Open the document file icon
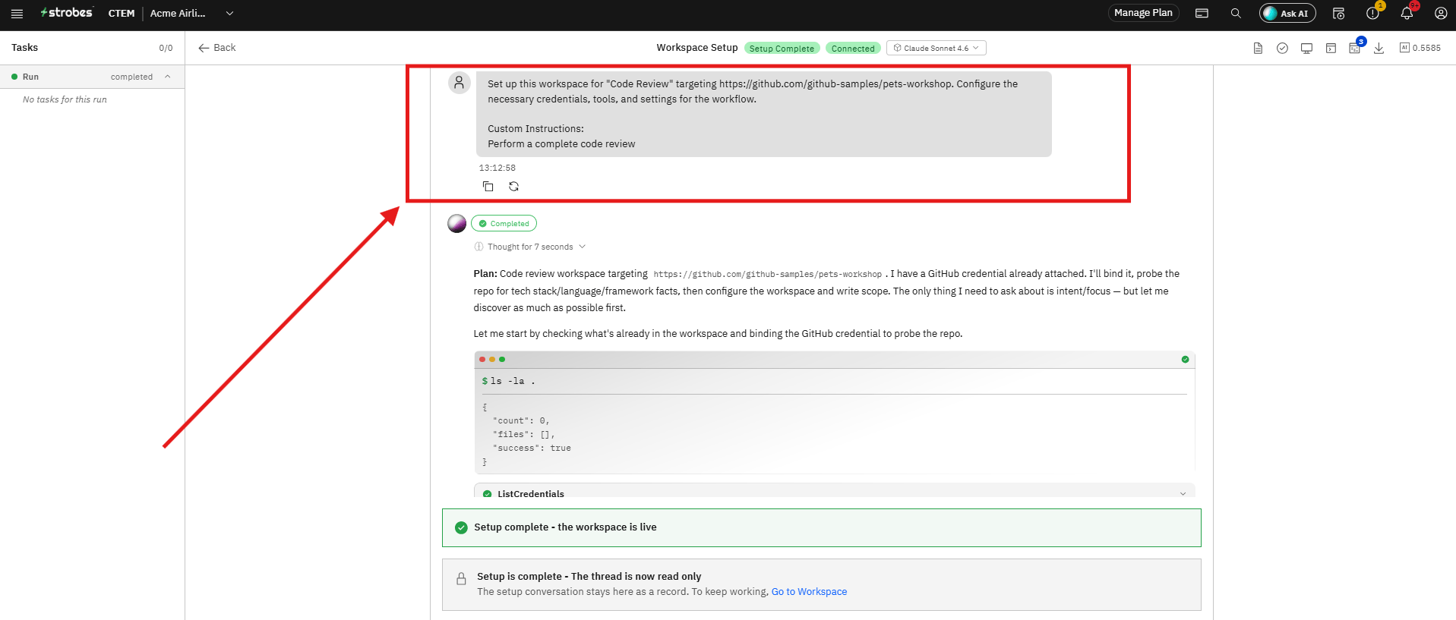1456x620 pixels. [x=1258, y=48]
